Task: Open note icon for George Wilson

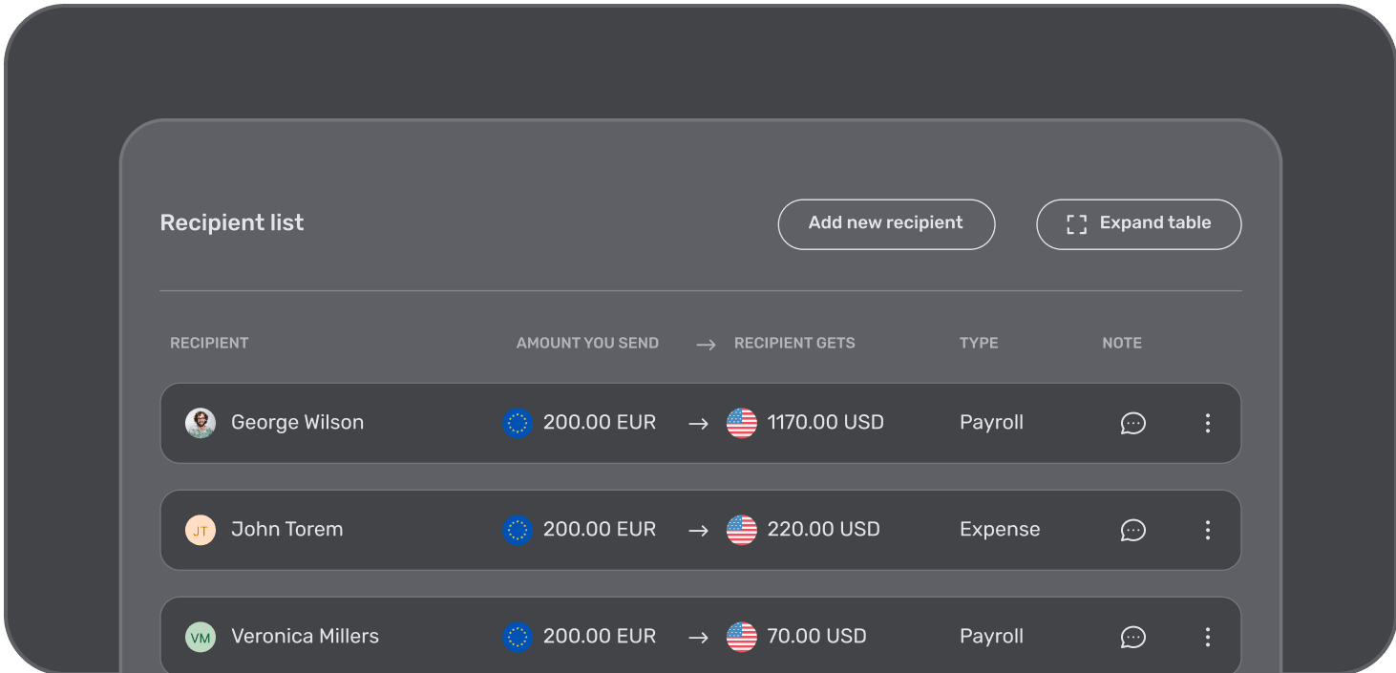Action: coord(1132,423)
